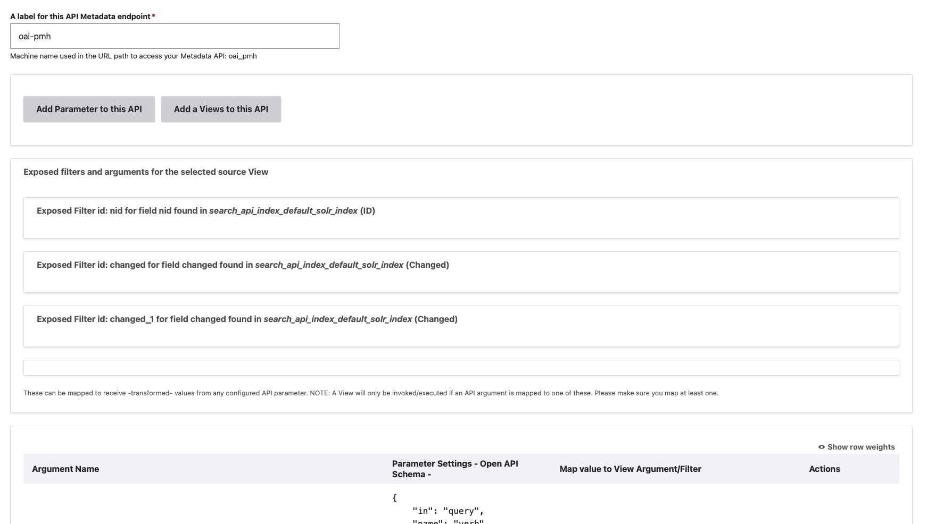Viewport: 927px width, 524px height.
Task: Click the empty panel below changed_1 filter
Action: pyautogui.click(x=461, y=368)
